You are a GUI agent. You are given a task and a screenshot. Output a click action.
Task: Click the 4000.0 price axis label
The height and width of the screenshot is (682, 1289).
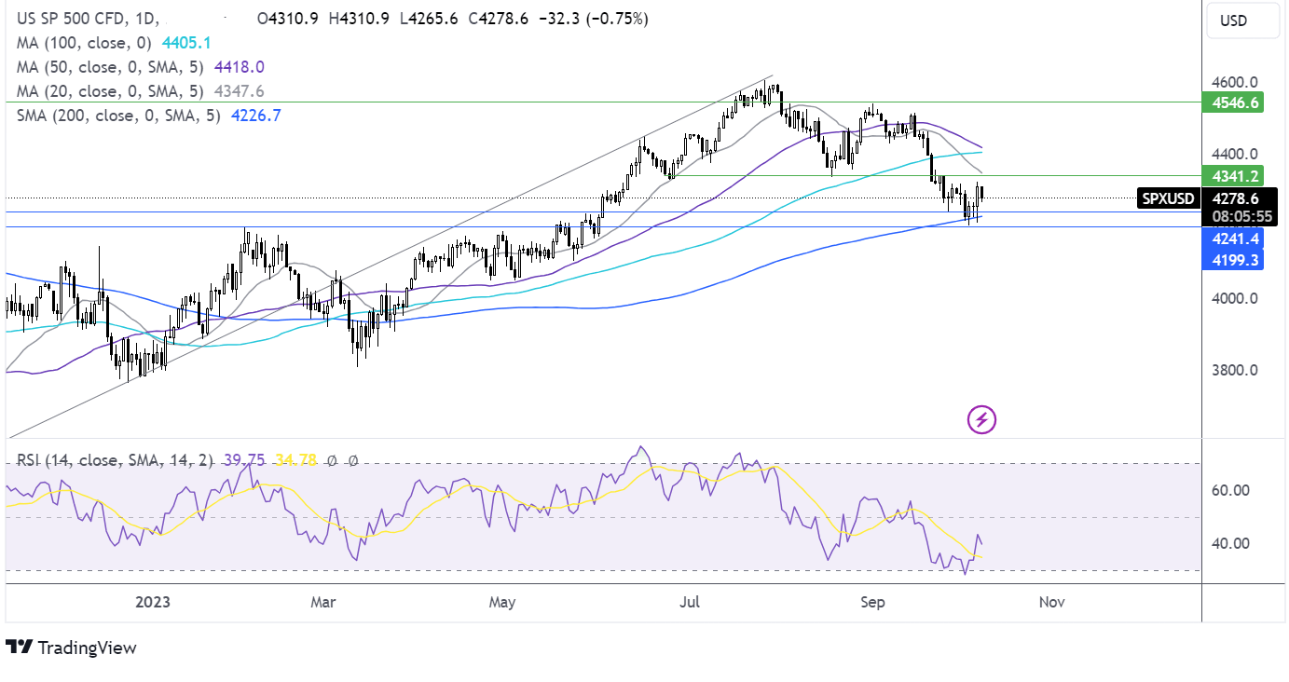[1234, 298]
